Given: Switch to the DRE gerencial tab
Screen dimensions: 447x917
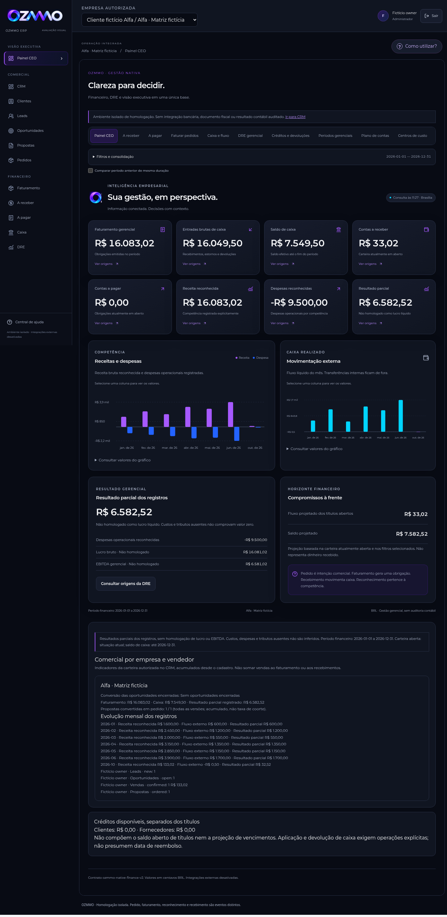Looking at the screenshot, I should (x=250, y=136).
